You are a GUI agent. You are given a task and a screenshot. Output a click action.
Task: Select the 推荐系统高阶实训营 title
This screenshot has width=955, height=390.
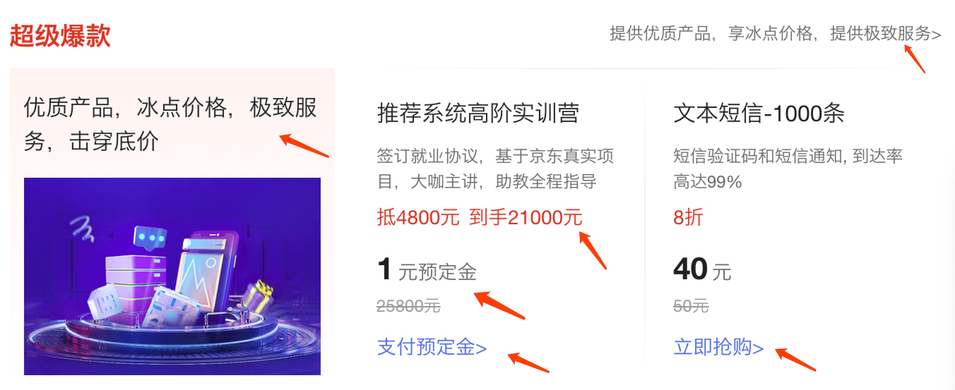478,113
